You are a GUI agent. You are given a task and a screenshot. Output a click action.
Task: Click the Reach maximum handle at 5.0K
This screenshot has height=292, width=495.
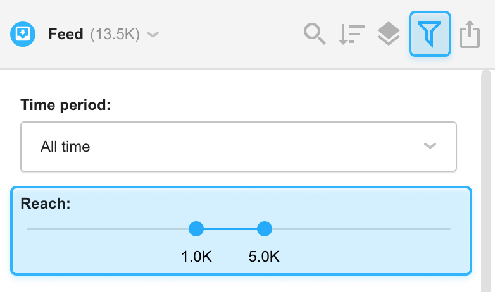pos(265,229)
